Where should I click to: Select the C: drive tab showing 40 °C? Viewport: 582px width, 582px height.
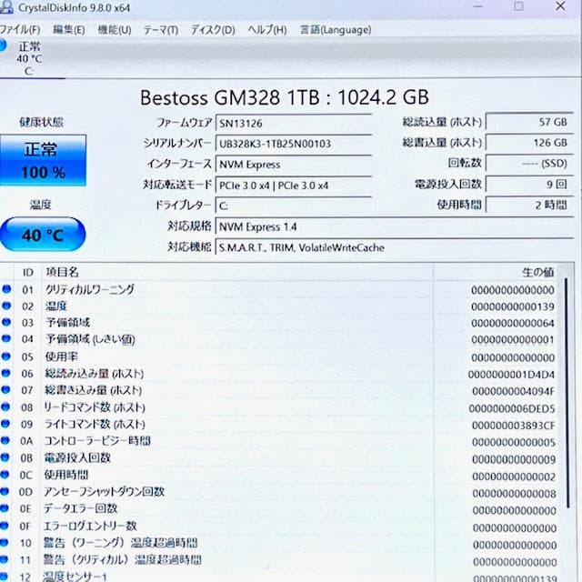29,58
